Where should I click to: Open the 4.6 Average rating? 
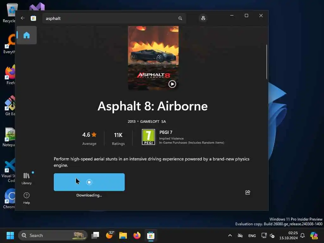(x=89, y=139)
